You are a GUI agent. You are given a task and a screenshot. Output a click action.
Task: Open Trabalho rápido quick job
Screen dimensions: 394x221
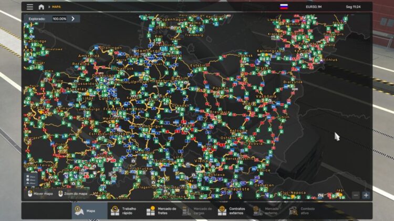pyautogui.click(x=124, y=211)
